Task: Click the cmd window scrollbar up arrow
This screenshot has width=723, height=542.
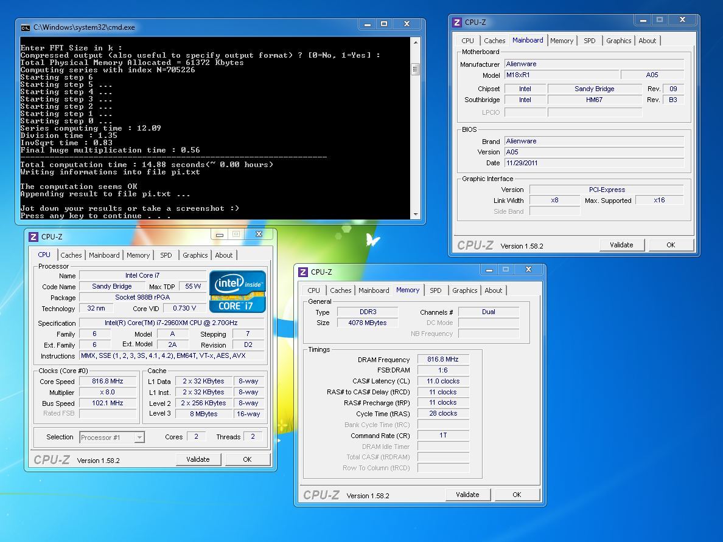Action: (416, 43)
